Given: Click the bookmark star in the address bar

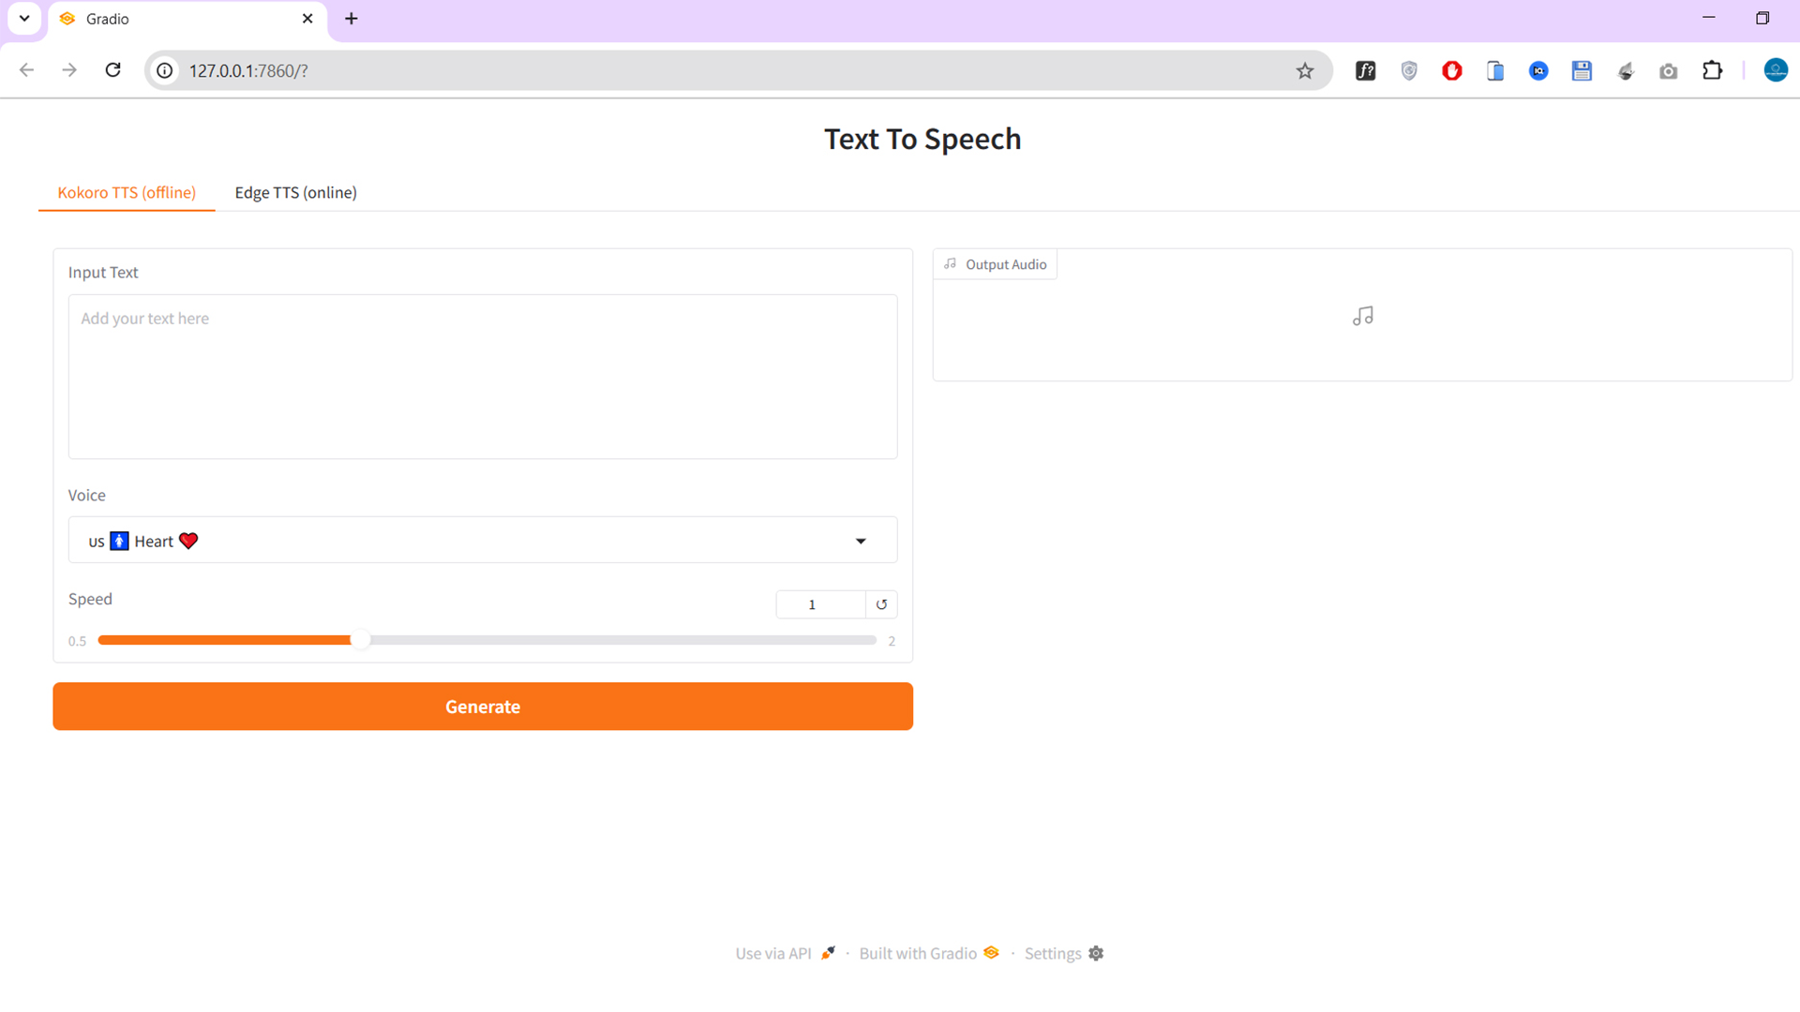Looking at the screenshot, I should point(1305,70).
